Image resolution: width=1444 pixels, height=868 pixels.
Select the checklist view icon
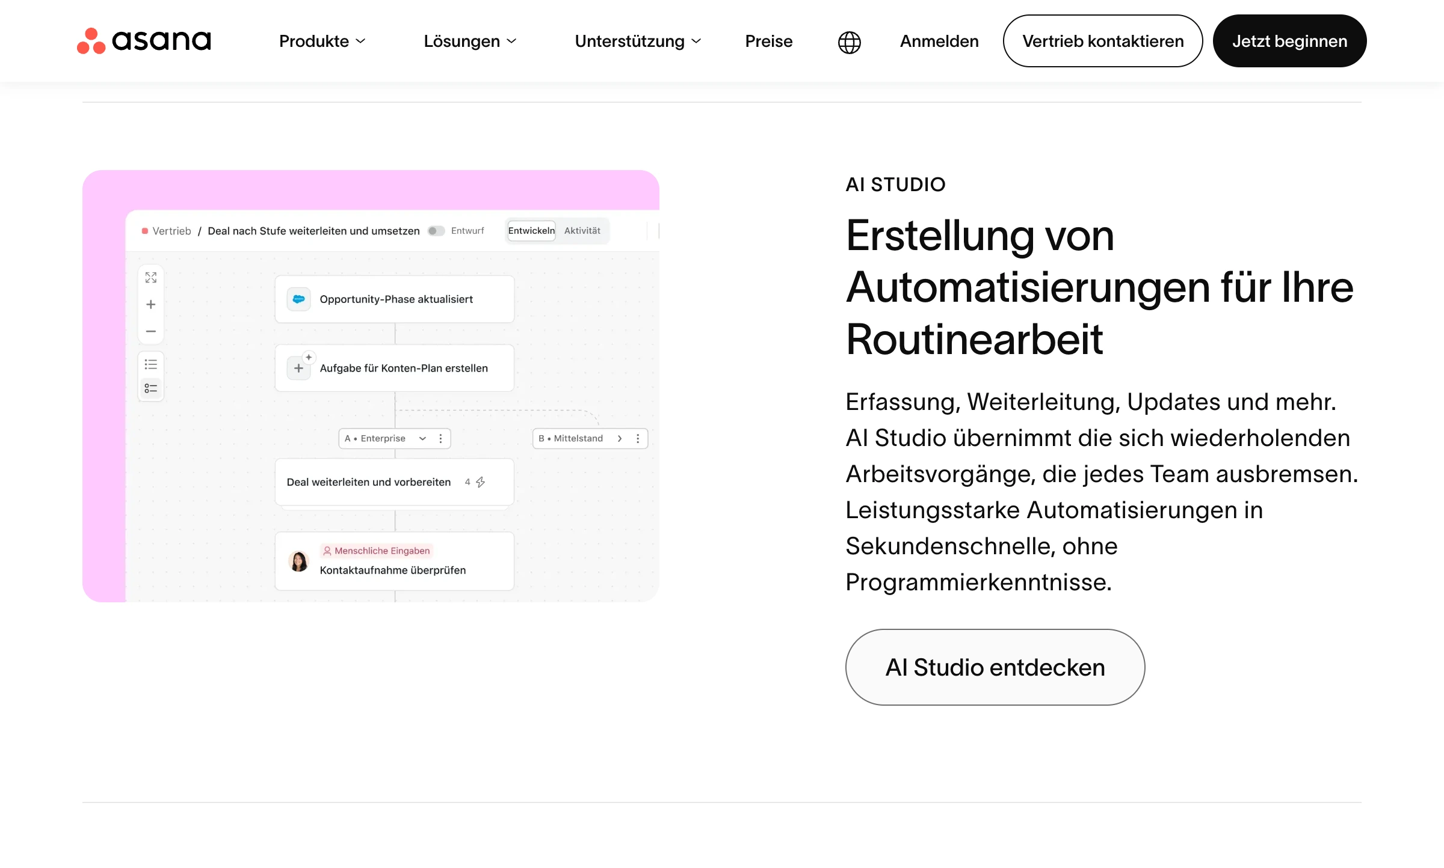151,388
